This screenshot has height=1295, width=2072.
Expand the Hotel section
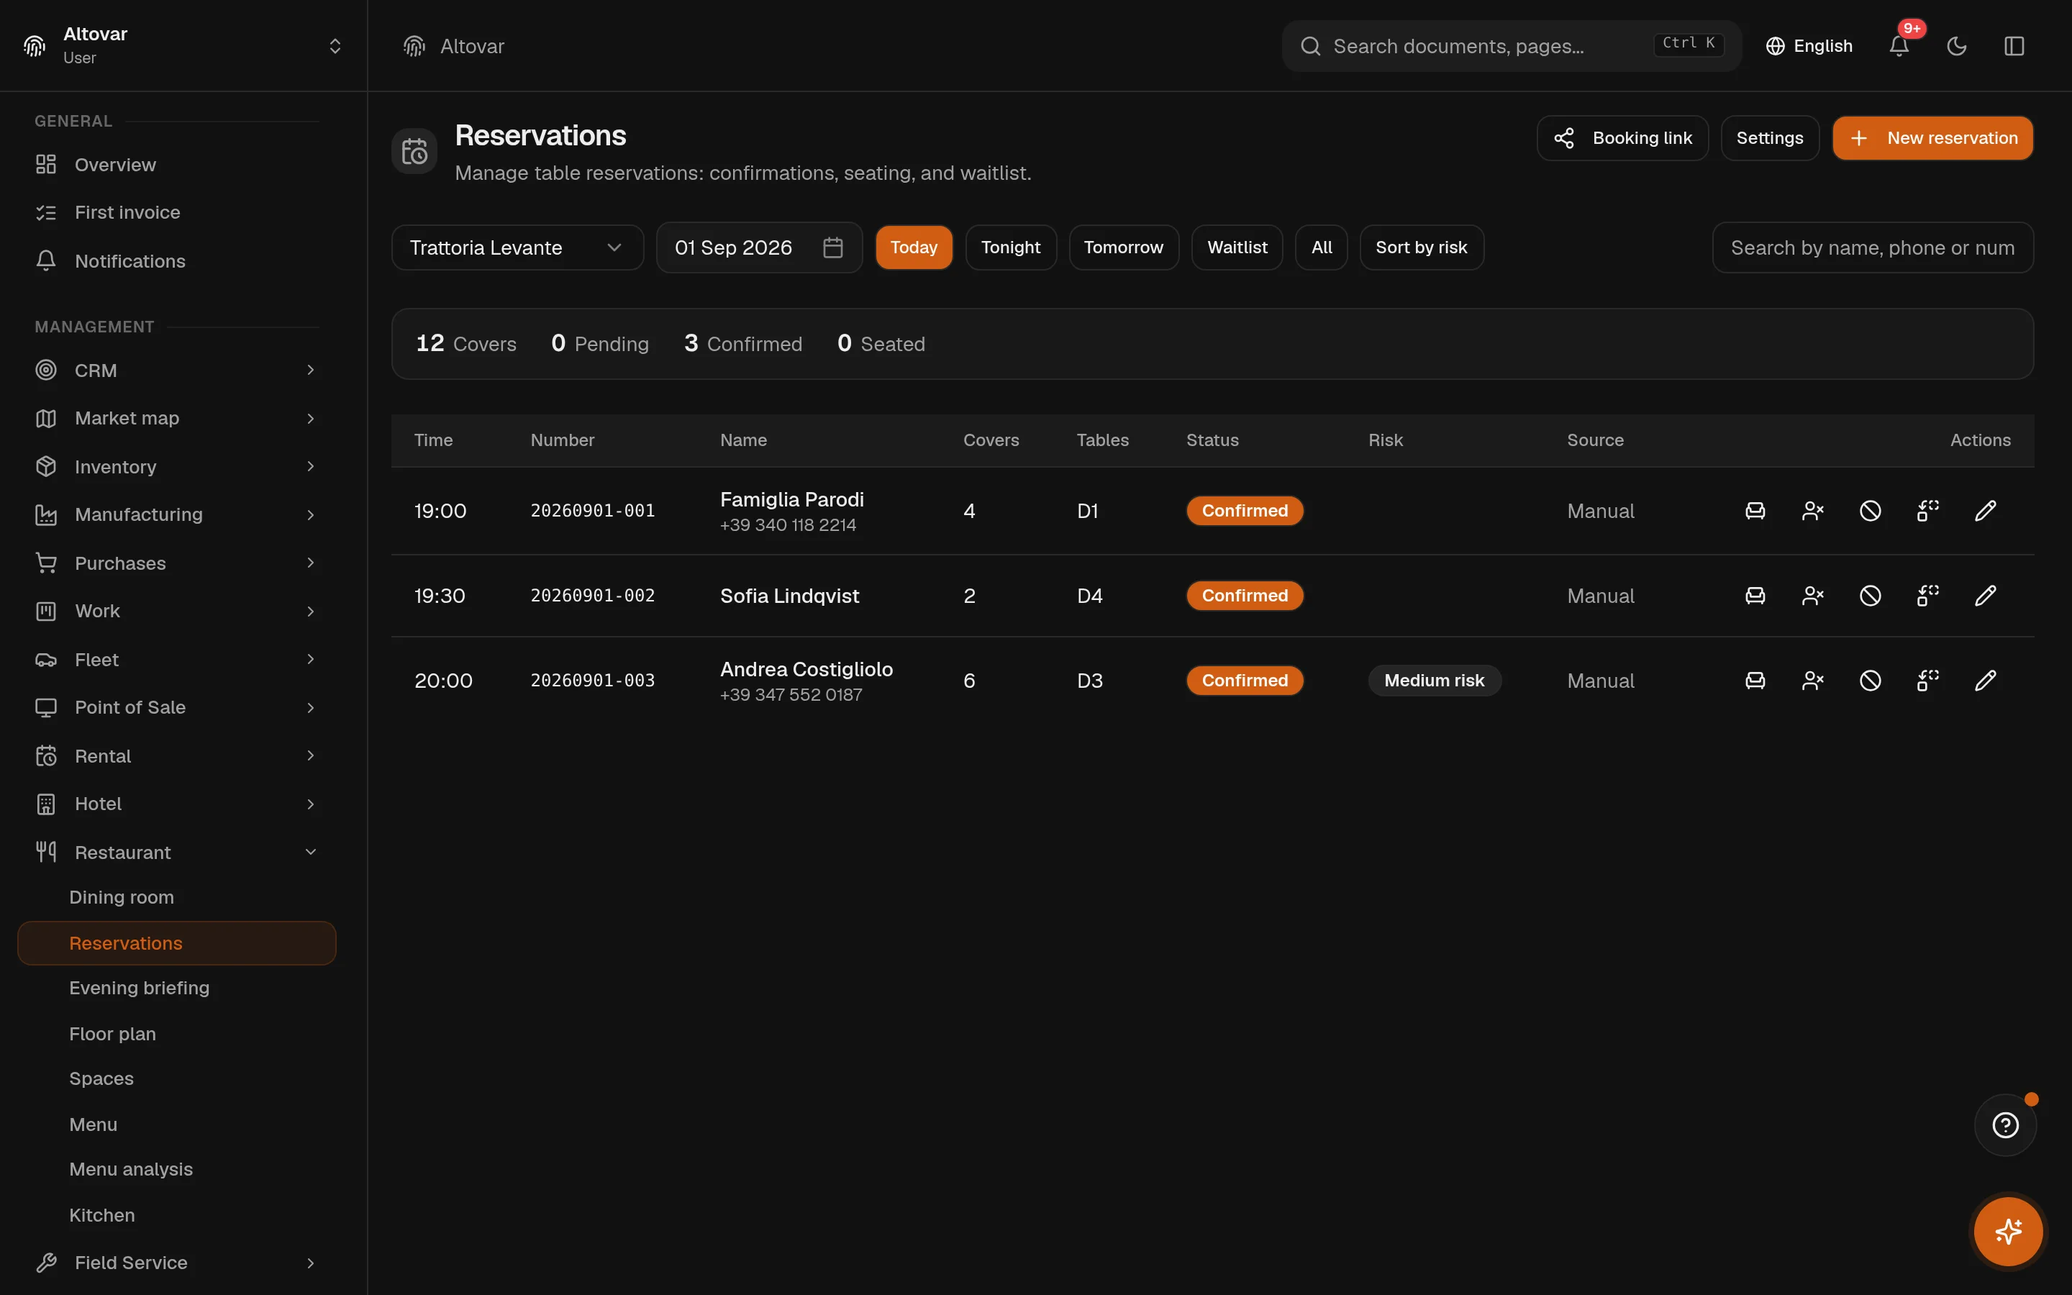pos(176,804)
